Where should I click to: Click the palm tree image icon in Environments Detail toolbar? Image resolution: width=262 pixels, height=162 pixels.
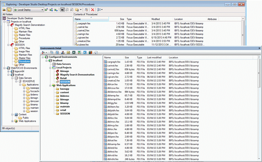tap(79, 53)
